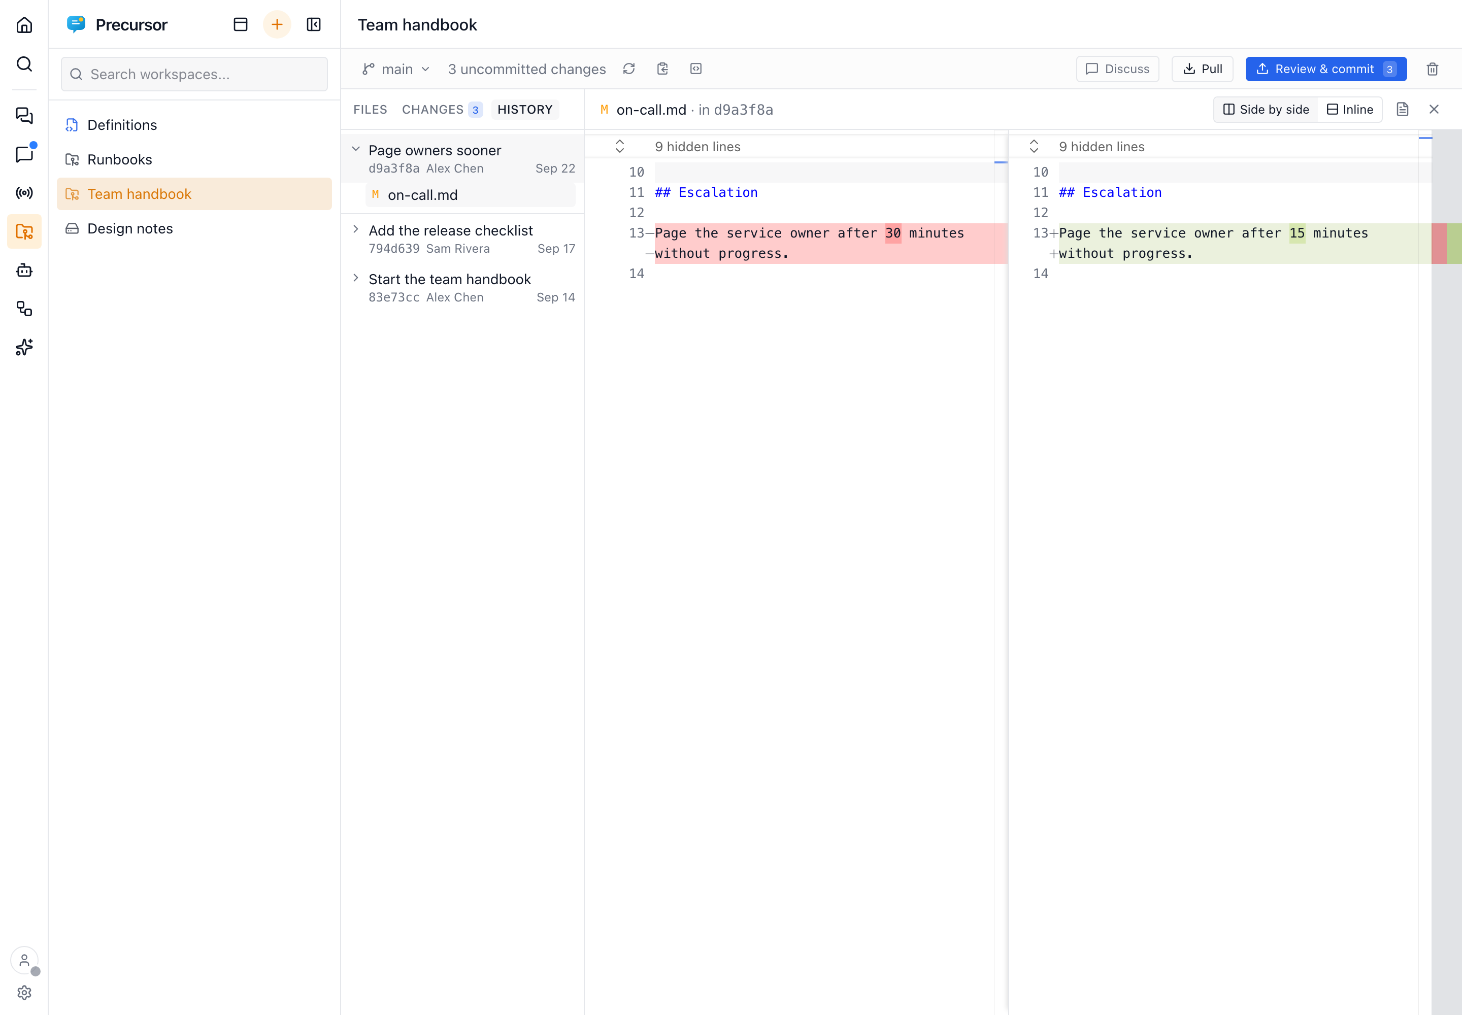Click the diff overview minimap strip on right
This screenshot has height=1015, width=1462.
click(x=1446, y=572)
